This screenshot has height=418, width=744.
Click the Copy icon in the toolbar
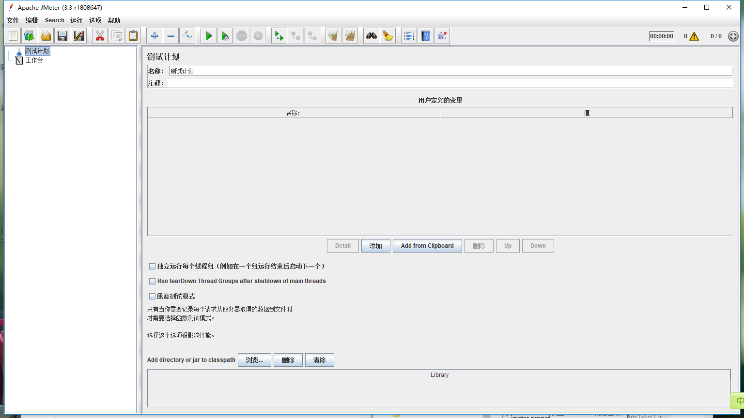click(x=116, y=36)
